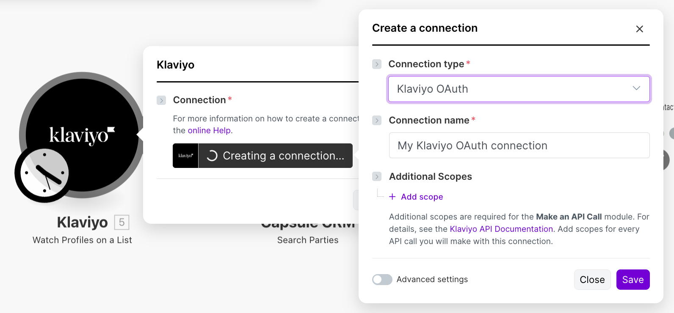Click the Connection name input field

(x=519, y=146)
